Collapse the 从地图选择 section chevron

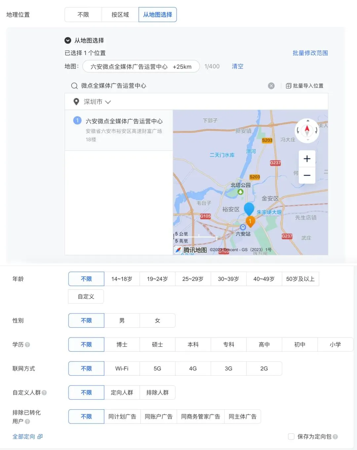point(67,40)
